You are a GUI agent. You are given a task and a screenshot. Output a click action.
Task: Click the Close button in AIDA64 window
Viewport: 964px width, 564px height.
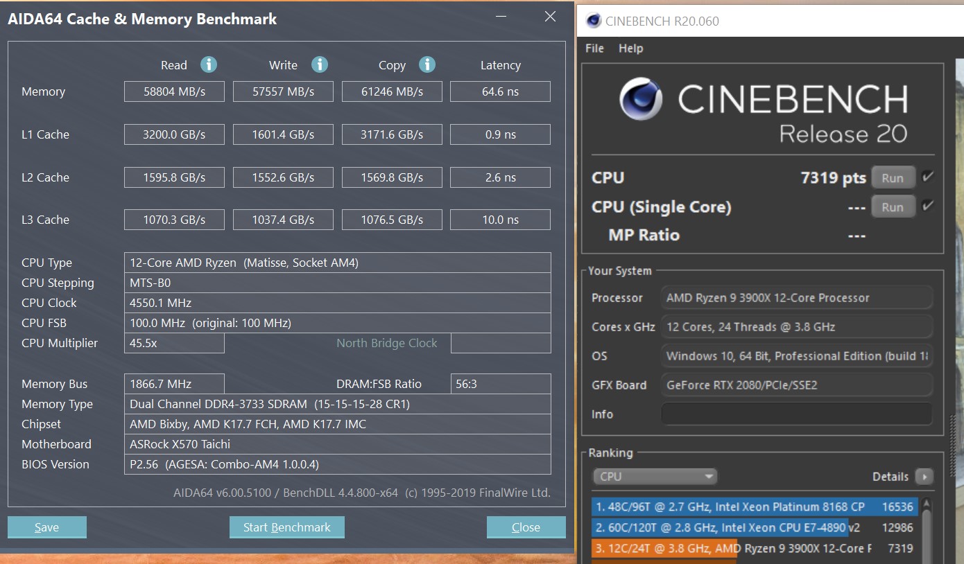526,527
